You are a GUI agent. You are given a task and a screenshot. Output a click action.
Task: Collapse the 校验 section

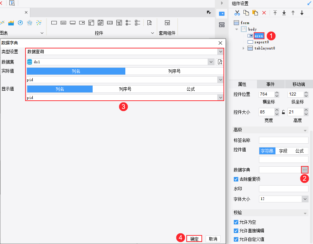[305, 213]
